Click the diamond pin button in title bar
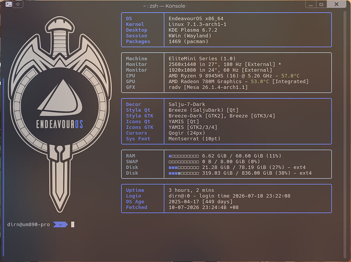 18,4
